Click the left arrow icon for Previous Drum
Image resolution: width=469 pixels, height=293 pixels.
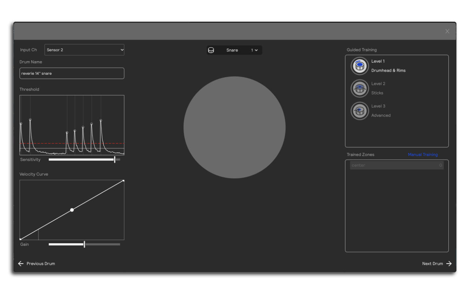[21, 263]
